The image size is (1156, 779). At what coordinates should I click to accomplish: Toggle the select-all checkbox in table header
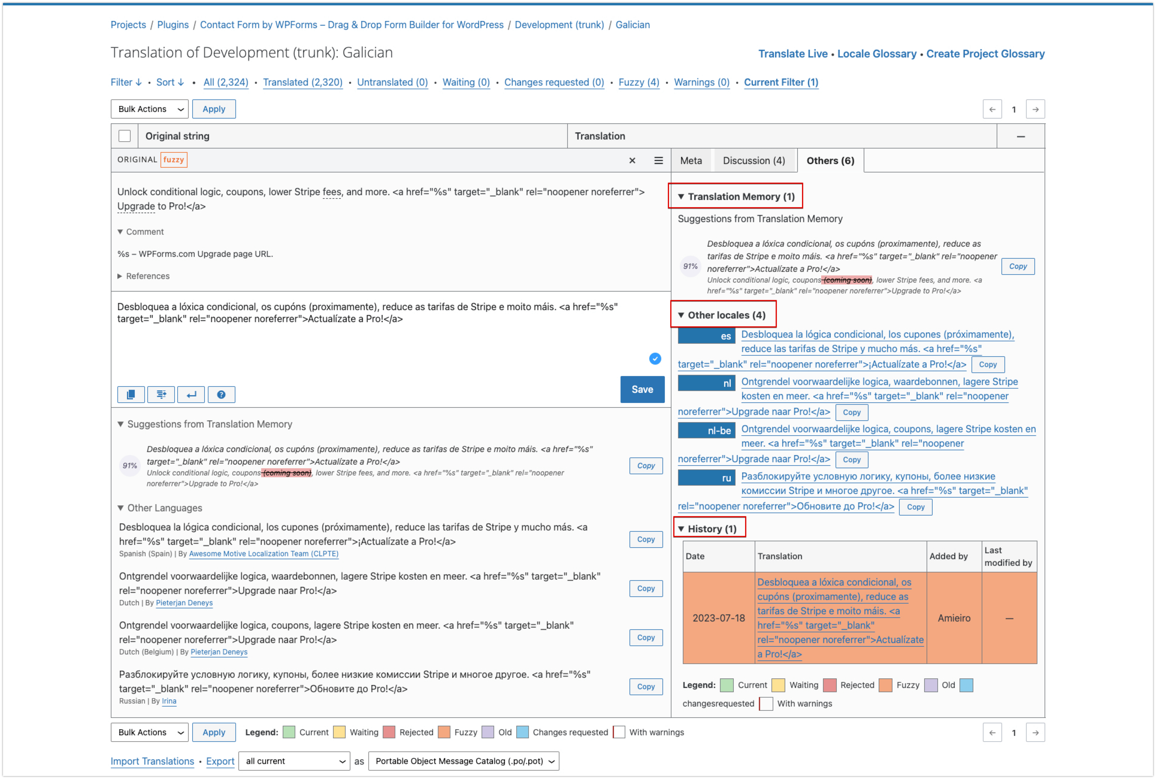pyautogui.click(x=125, y=136)
